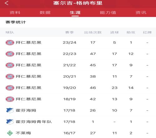The width and height of the screenshot is (156, 138).
Task: Click Bayern Munich logo for 19/20 season
Action: (x=10, y=88)
